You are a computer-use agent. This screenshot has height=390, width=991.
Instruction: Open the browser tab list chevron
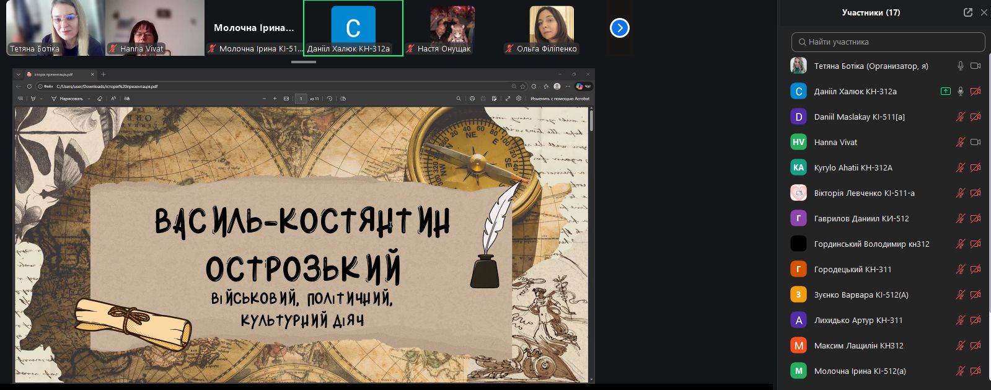(19, 74)
